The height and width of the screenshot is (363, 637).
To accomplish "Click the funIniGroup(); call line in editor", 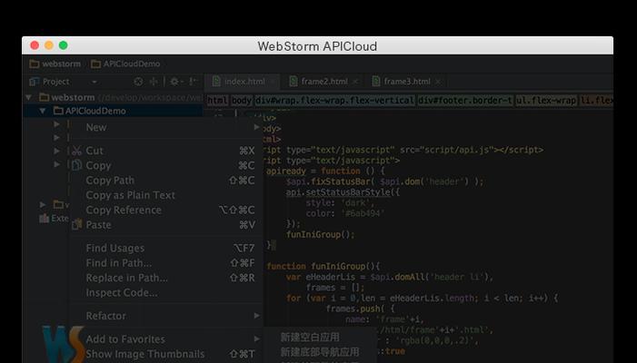I will (x=321, y=234).
